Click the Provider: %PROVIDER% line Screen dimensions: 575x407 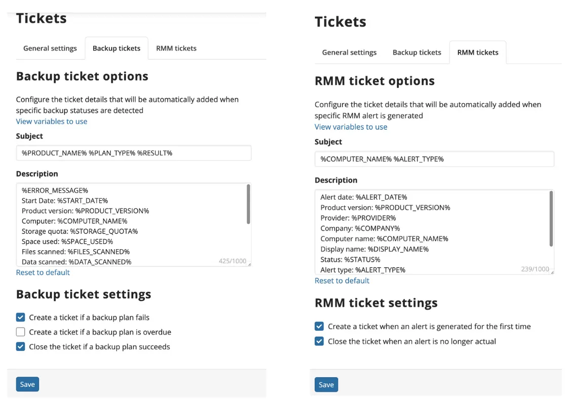pos(358,218)
